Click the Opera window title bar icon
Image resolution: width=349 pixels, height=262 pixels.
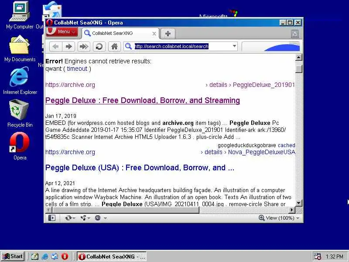pyautogui.click(x=50, y=23)
